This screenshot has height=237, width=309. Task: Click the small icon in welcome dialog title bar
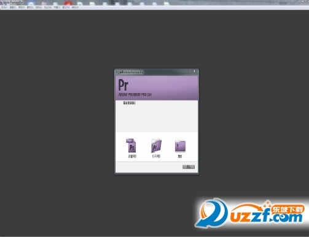click(117, 72)
